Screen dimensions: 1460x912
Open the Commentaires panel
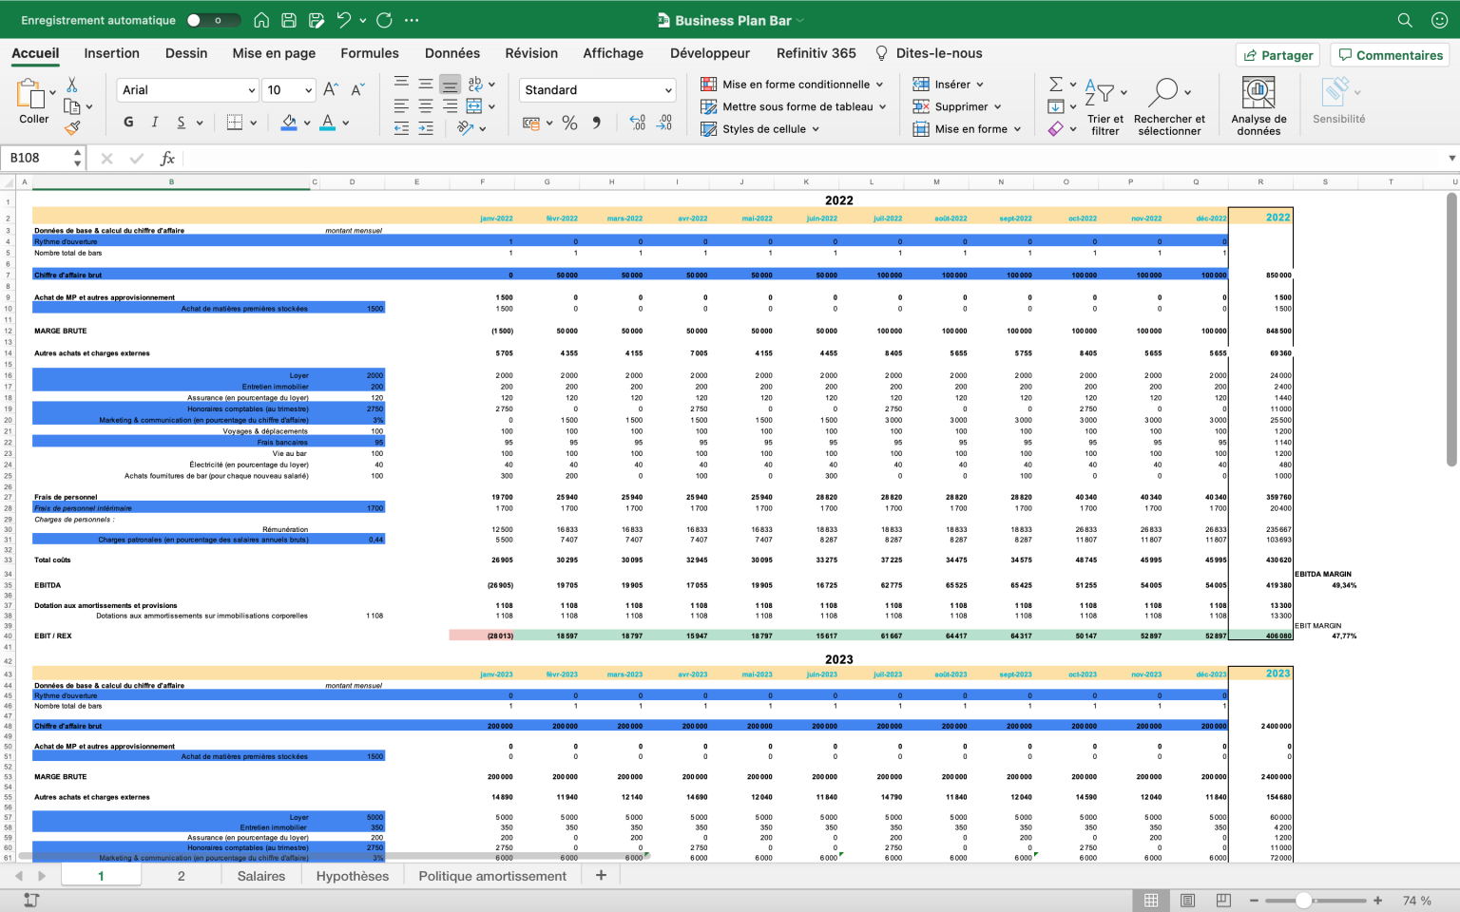point(1390,54)
